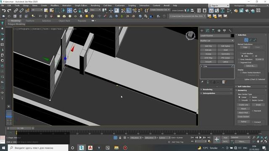Click the black object color swatch

[x=232, y=36]
